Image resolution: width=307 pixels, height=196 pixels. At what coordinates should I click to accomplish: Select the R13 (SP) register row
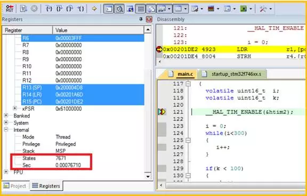(83, 88)
